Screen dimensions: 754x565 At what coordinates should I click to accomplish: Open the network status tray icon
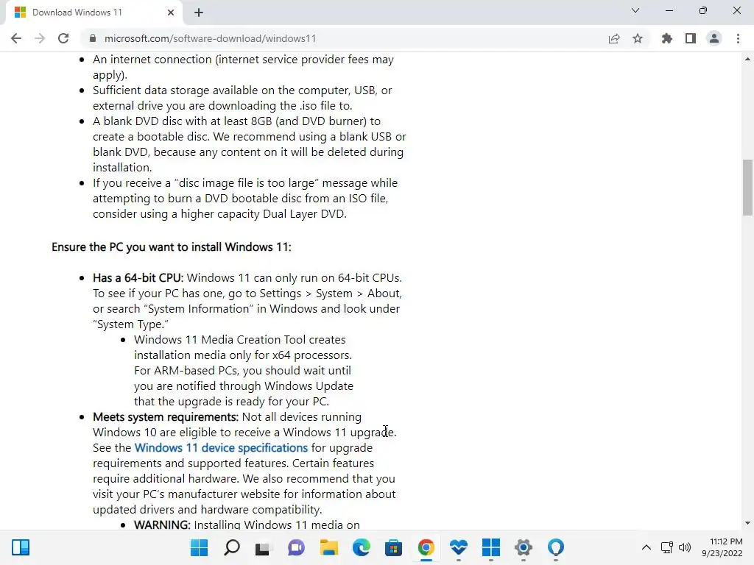(x=666, y=547)
